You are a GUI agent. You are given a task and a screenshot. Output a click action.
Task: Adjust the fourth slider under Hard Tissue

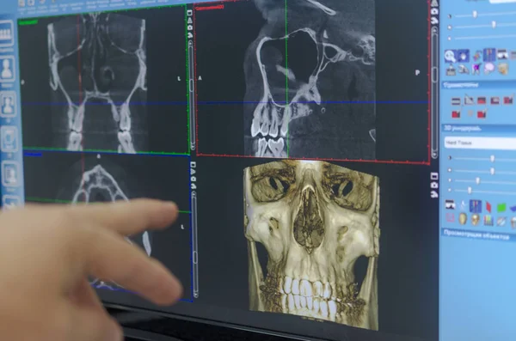[470, 190]
